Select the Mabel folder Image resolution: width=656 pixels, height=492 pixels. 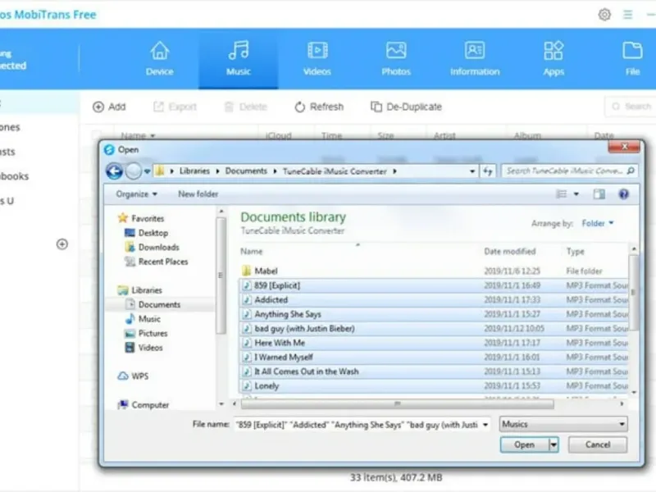pyautogui.click(x=434, y=271)
